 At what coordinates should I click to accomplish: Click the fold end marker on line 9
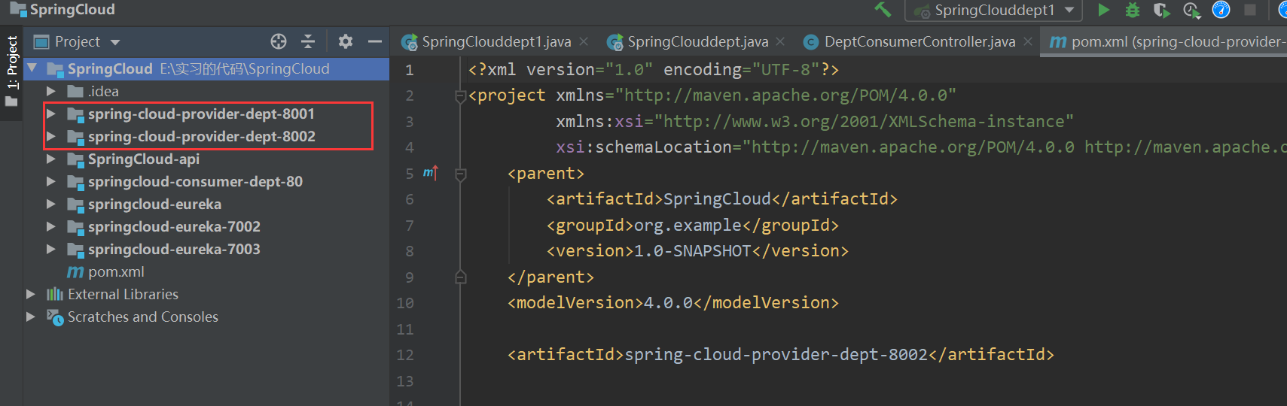[461, 277]
